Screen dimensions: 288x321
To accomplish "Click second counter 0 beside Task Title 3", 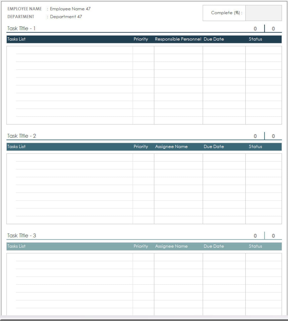I will click(x=273, y=236).
